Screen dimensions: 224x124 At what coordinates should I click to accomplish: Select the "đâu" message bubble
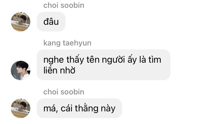[x=51, y=22]
